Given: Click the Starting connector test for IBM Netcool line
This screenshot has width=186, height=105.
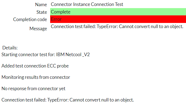Looking at the screenshot, I should point(46,55).
